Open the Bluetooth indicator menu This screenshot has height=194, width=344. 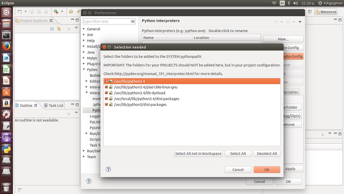[x=289, y=3]
